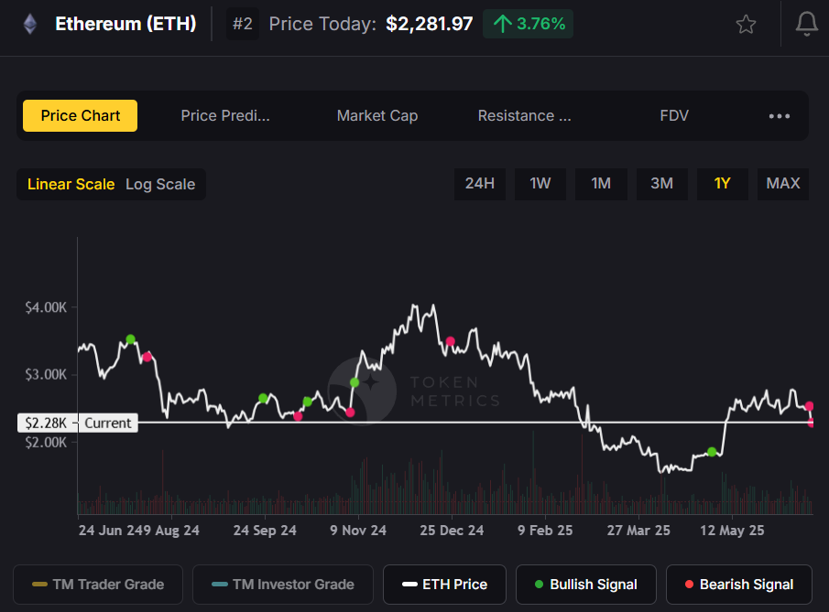Image resolution: width=829 pixels, height=612 pixels.
Task: Set chart range to MAX
Action: (x=783, y=184)
